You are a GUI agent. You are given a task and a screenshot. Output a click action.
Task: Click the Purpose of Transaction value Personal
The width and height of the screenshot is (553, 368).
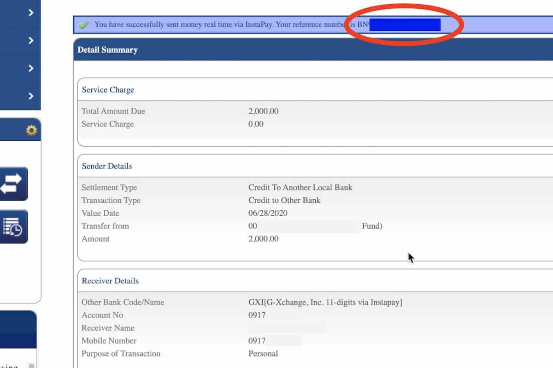(263, 354)
